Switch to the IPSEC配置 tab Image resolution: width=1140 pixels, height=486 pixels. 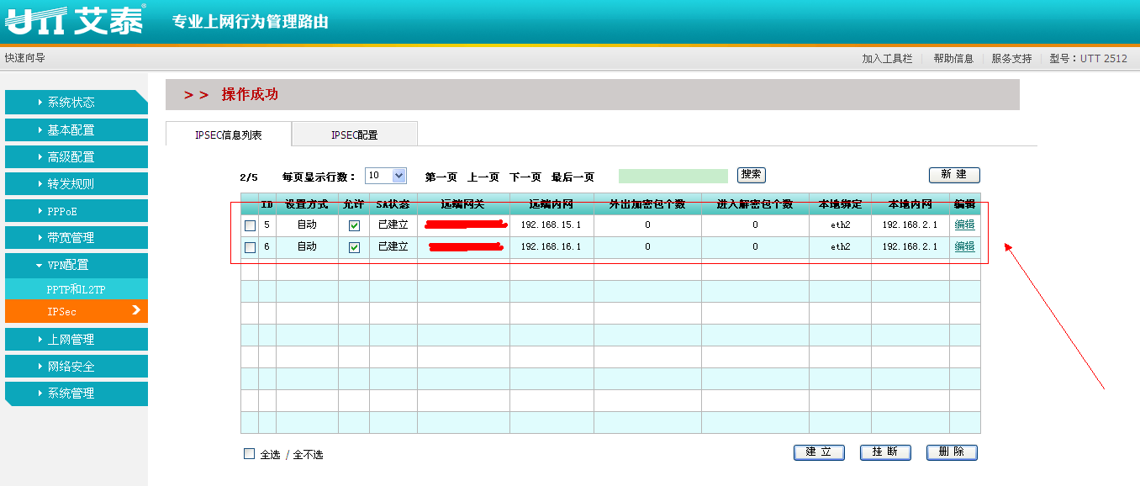[x=354, y=135]
